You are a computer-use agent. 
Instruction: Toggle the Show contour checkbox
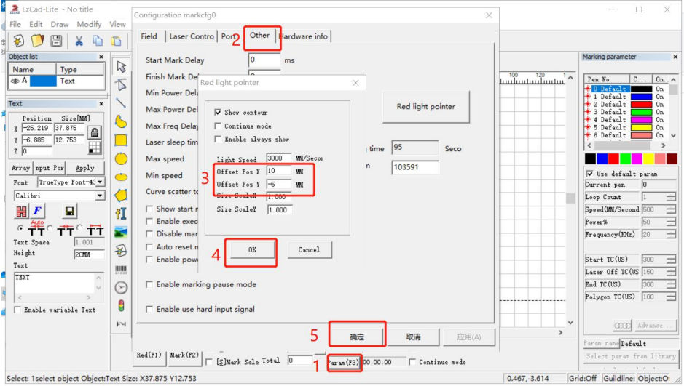(218, 113)
